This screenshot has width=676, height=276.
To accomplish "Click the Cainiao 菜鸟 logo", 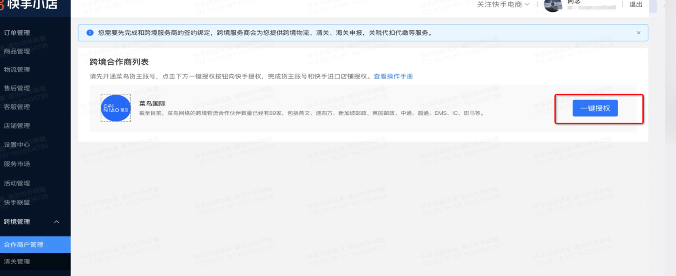I will tap(116, 108).
